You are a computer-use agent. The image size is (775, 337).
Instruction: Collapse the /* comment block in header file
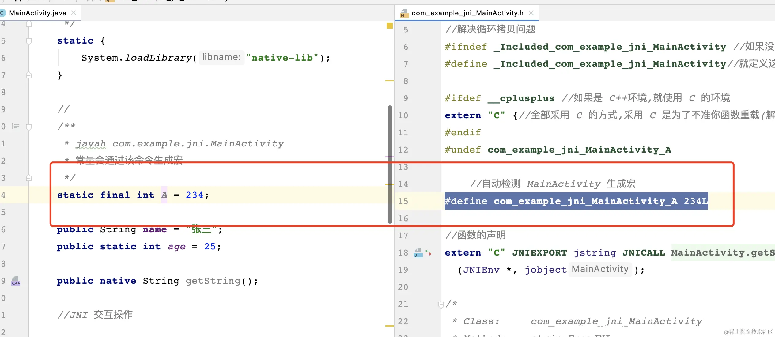[x=441, y=305]
